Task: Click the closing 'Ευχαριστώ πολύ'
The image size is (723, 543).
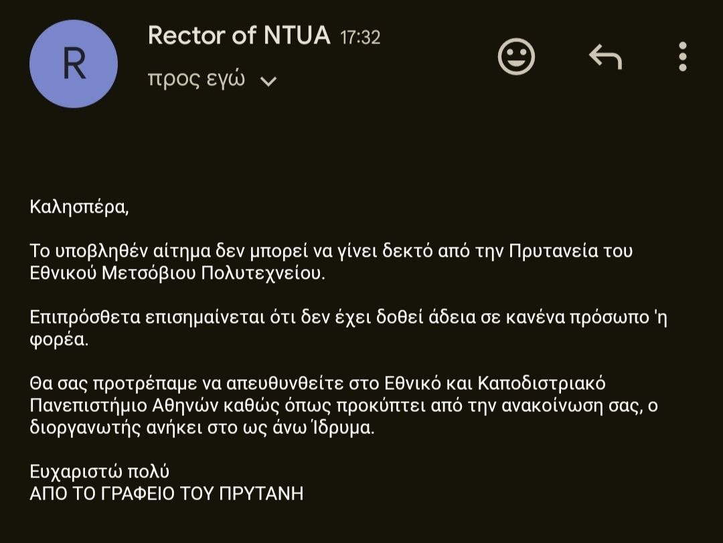Action: coord(100,471)
